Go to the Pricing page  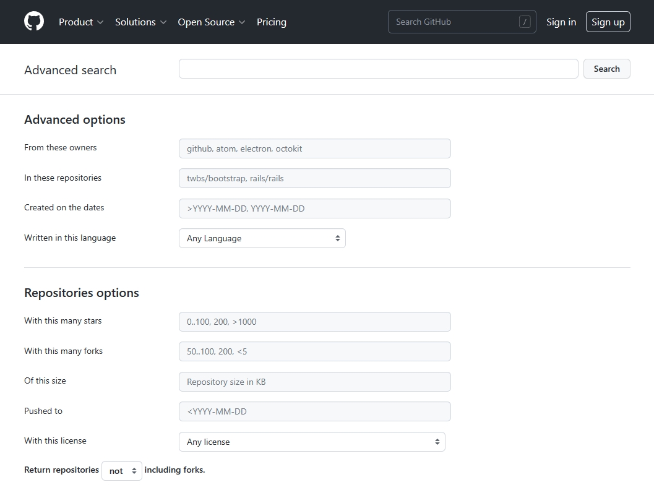[271, 22]
